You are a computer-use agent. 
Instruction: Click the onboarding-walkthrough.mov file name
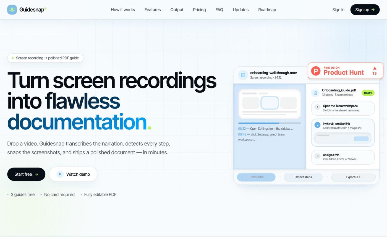point(273,73)
